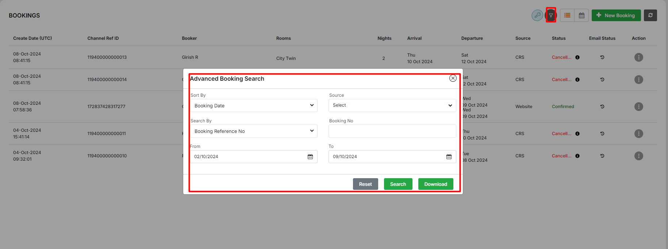Close the Advanced Booking Search dialog
Image resolution: width=668 pixels, height=249 pixels.
coord(453,78)
